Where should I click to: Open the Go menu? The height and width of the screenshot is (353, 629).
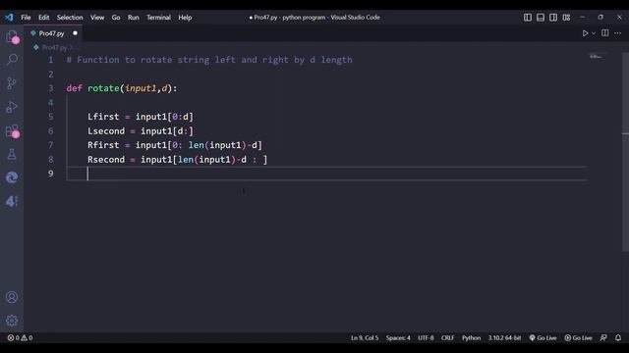click(x=116, y=18)
